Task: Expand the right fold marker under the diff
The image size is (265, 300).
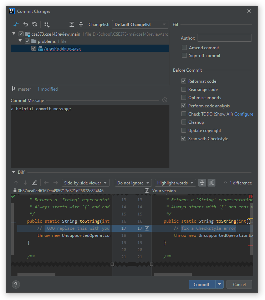Action: pos(152,264)
